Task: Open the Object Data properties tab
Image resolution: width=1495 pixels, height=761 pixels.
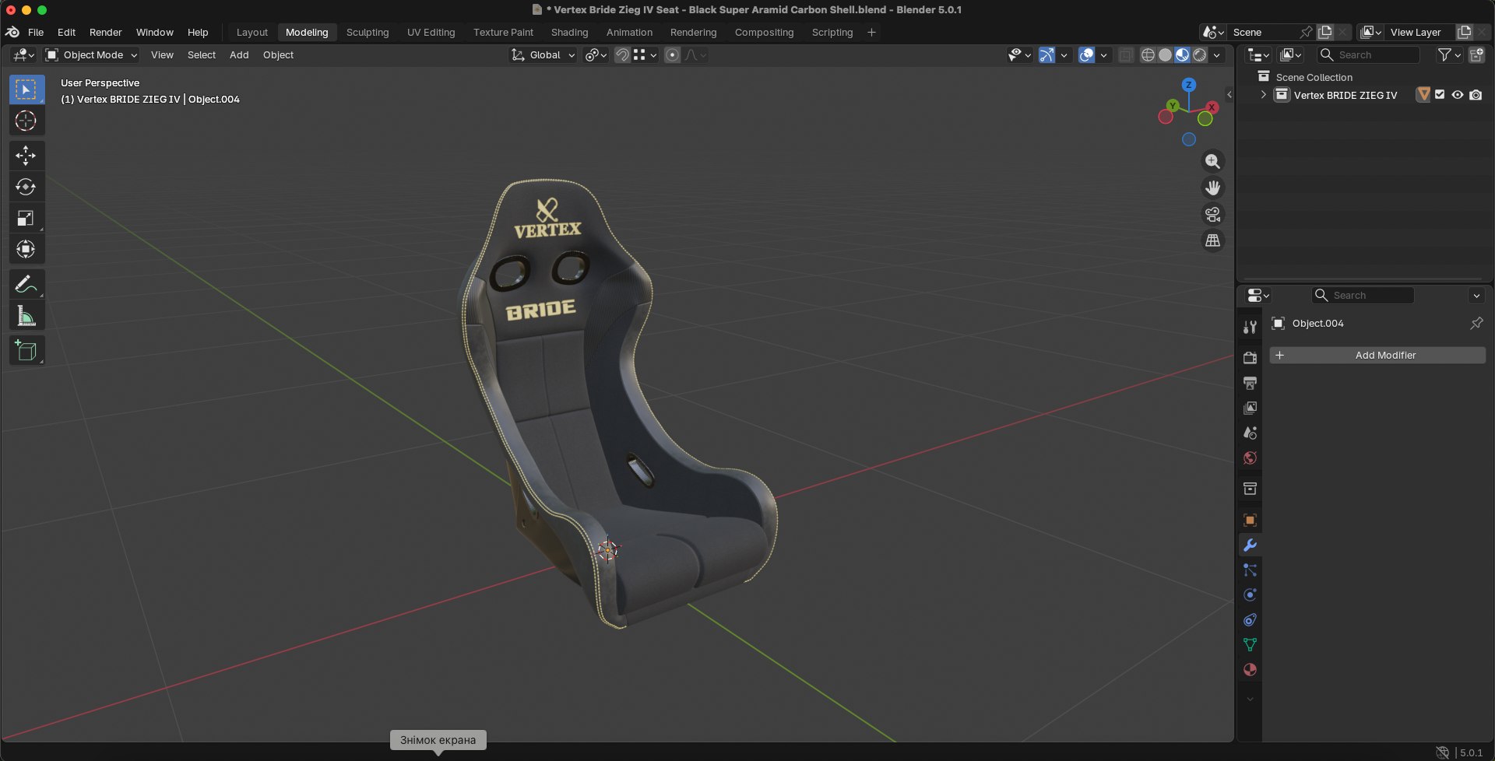Action: pos(1250,645)
